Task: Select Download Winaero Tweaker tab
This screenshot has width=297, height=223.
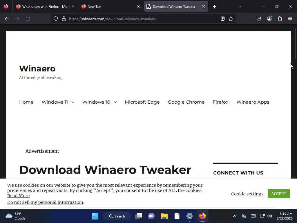Action: (176, 6)
